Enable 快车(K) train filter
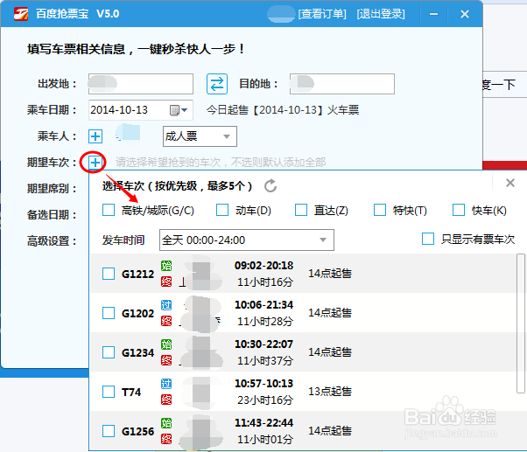This screenshot has width=527, height=452. pyautogui.click(x=459, y=210)
